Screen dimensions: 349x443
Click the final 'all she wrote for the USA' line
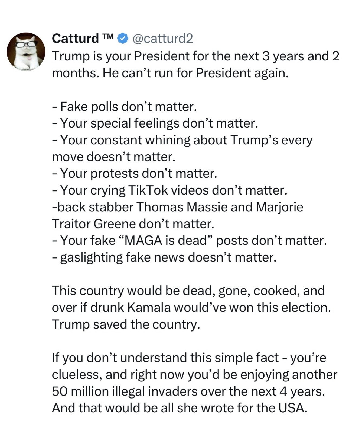(180, 408)
